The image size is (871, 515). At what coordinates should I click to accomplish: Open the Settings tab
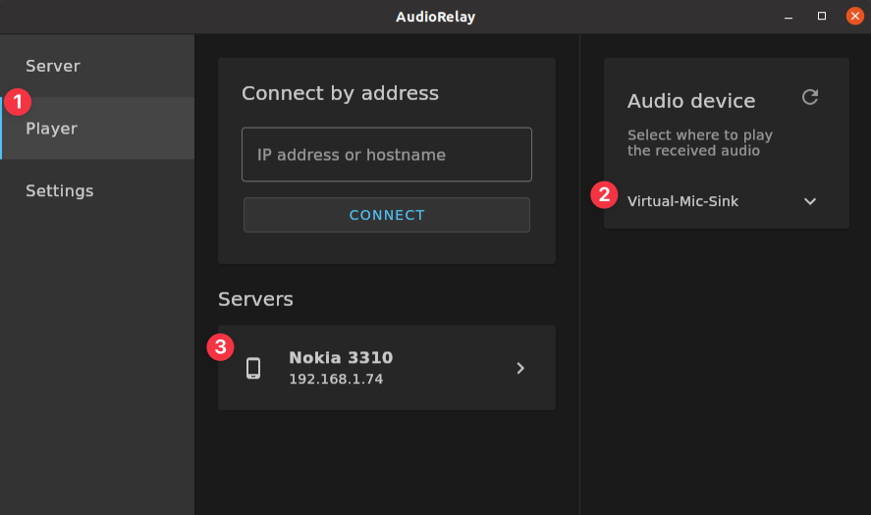(x=60, y=190)
